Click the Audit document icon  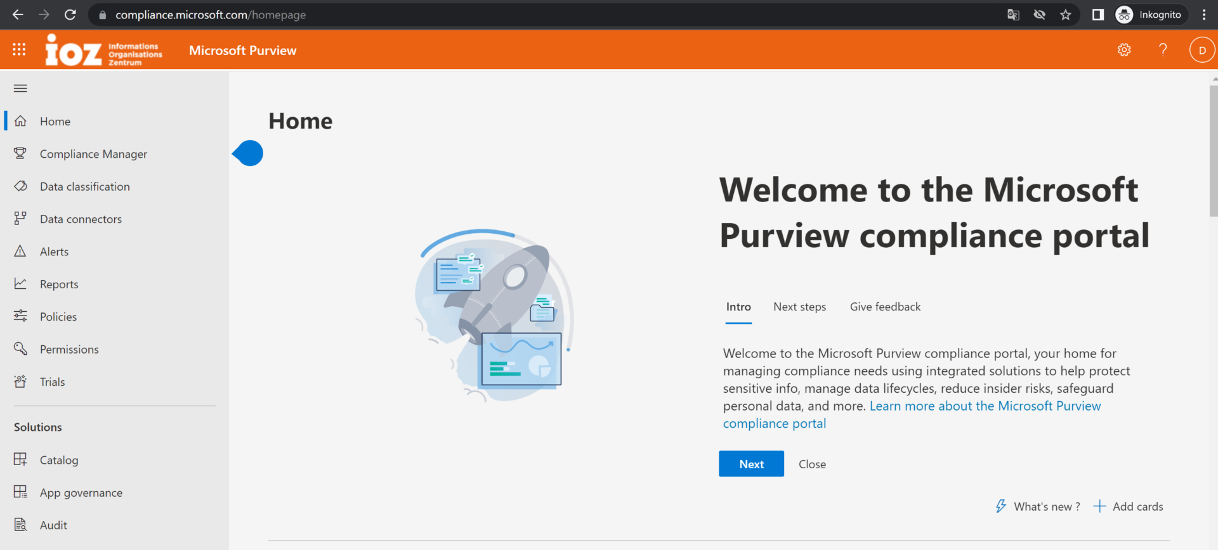(20, 525)
